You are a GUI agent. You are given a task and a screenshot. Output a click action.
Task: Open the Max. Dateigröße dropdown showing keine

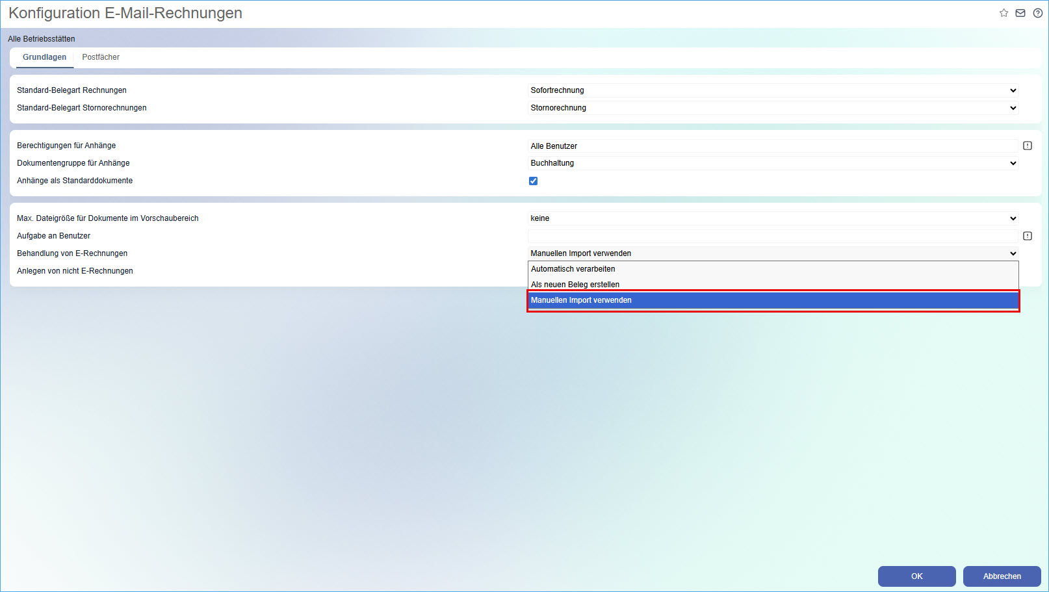pos(773,218)
